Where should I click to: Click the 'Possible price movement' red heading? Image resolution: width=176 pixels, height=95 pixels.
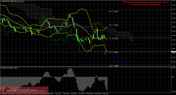146,4
